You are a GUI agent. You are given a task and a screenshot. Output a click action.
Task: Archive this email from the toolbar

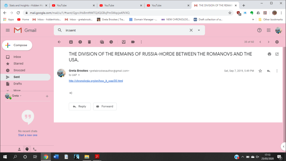tap(71, 42)
